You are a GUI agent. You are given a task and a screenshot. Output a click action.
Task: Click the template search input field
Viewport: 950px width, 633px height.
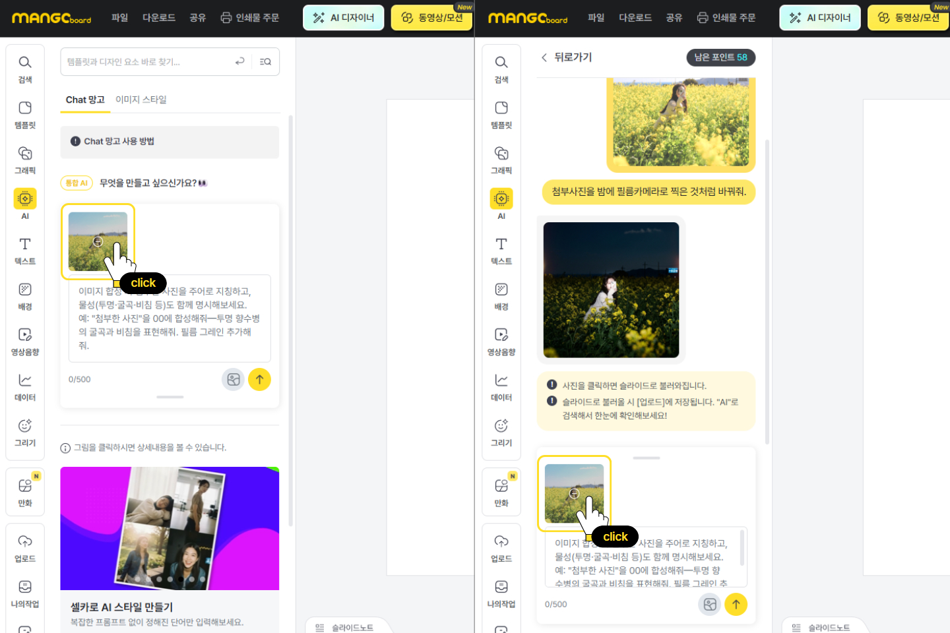pos(145,61)
